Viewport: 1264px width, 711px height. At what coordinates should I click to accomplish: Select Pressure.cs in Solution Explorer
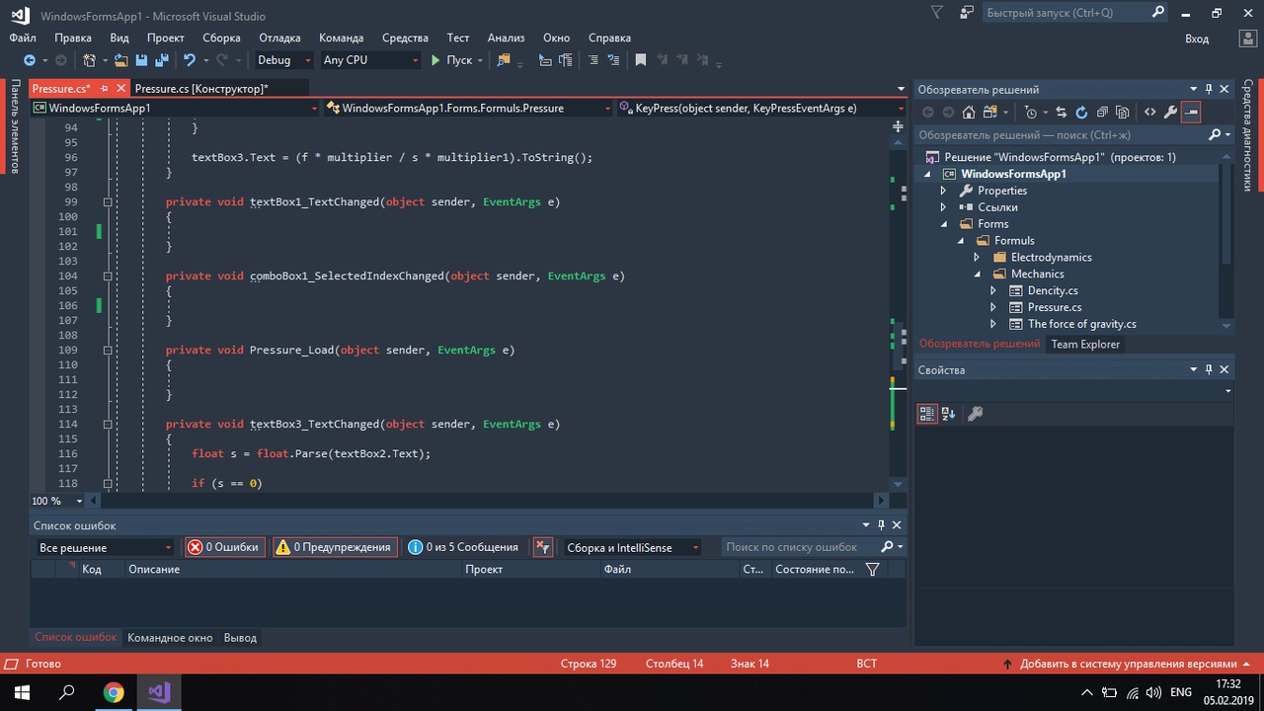click(x=1055, y=307)
